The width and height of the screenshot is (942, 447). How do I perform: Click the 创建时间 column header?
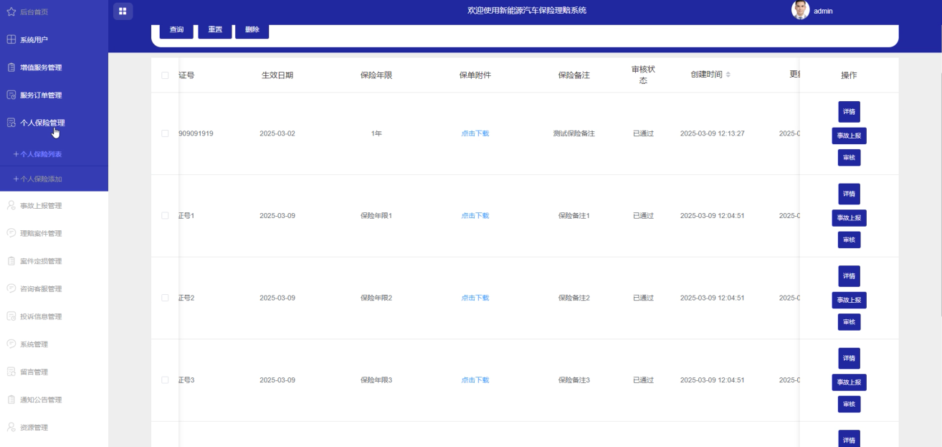point(706,75)
